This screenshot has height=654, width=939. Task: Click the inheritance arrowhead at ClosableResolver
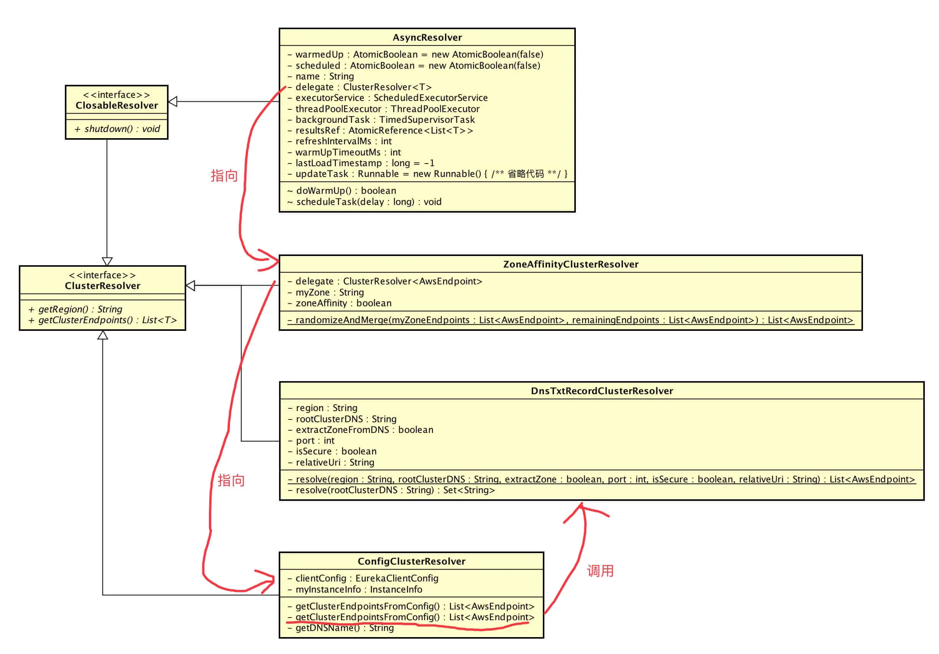click(x=173, y=101)
